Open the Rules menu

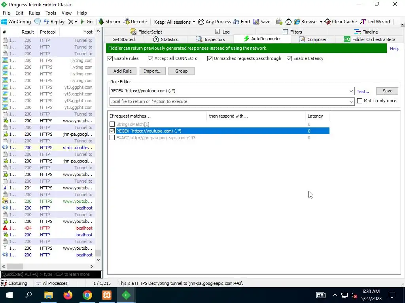tap(34, 13)
